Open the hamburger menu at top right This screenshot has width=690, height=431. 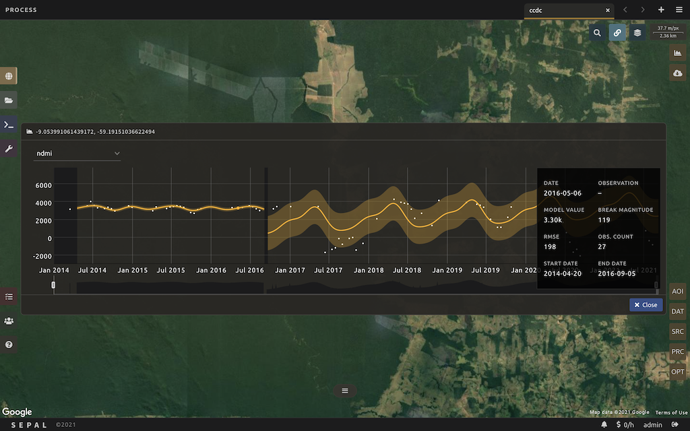coord(679,10)
